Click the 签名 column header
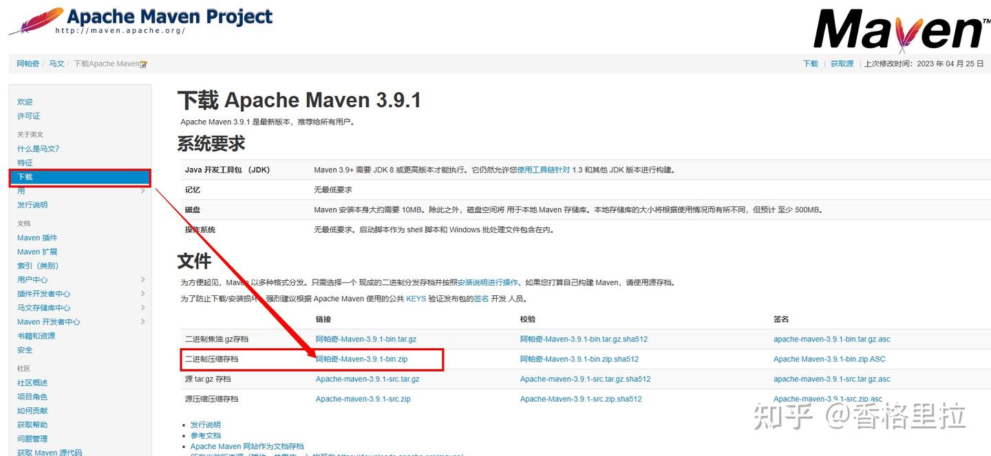This screenshot has width=991, height=456. (x=781, y=319)
